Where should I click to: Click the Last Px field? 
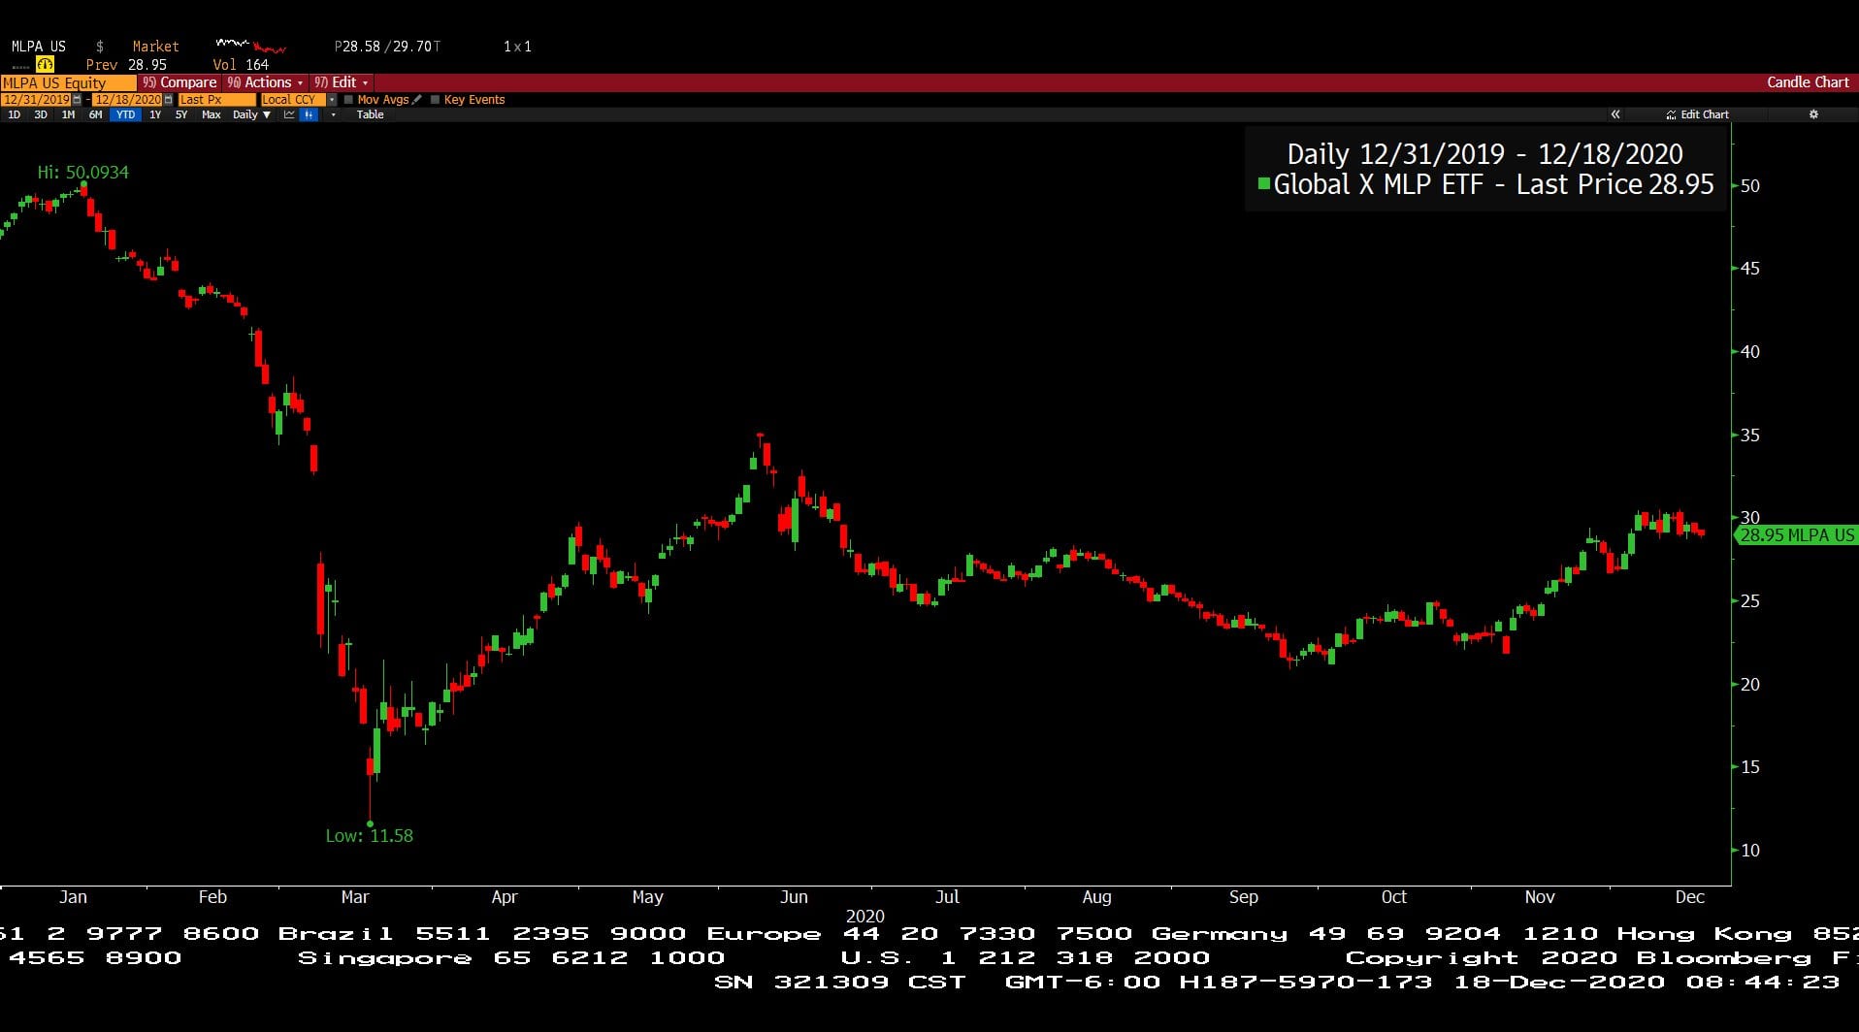coord(217,99)
